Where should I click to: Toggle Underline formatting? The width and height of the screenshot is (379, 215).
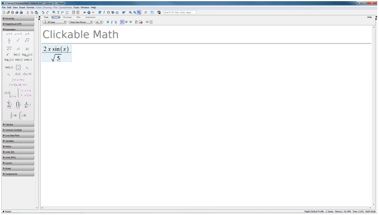[x=116, y=22]
